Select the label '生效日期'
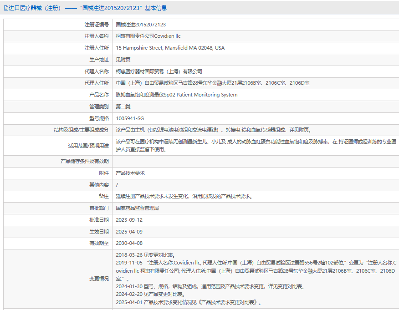 (99, 232)
